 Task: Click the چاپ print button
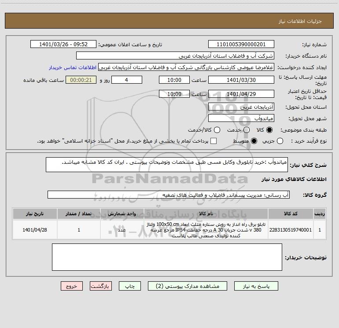pyautogui.click(x=130, y=286)
